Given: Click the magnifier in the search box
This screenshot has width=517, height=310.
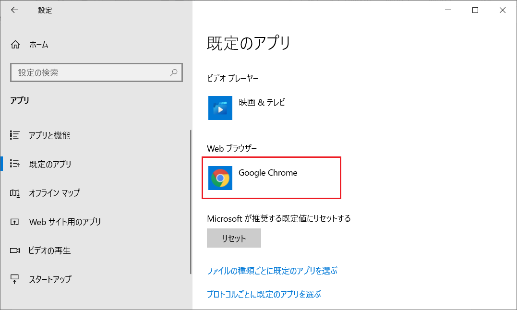Looking at the screenshot, I should pos(173,72).
